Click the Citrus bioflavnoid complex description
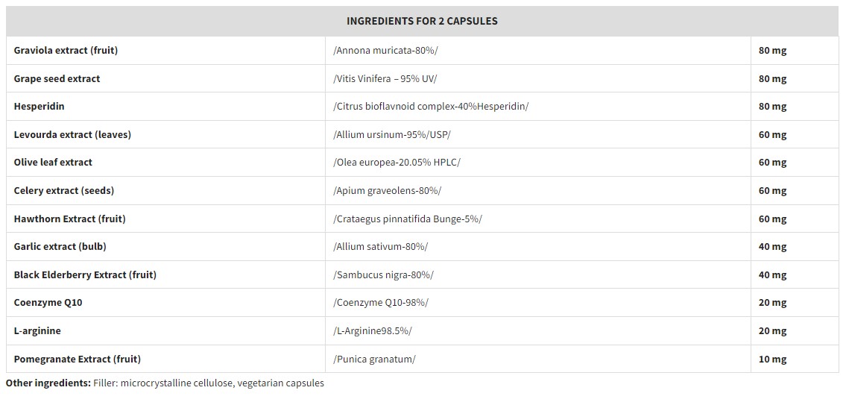Viewport: 846px width, 405px height. (431, 107)
